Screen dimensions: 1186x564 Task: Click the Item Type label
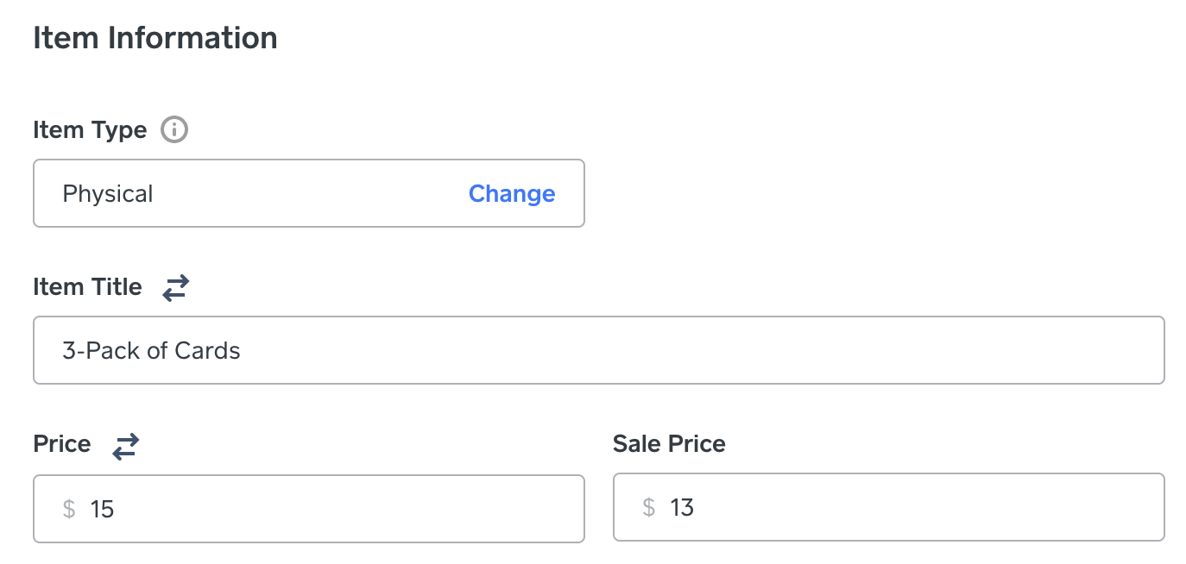point(90,130)
